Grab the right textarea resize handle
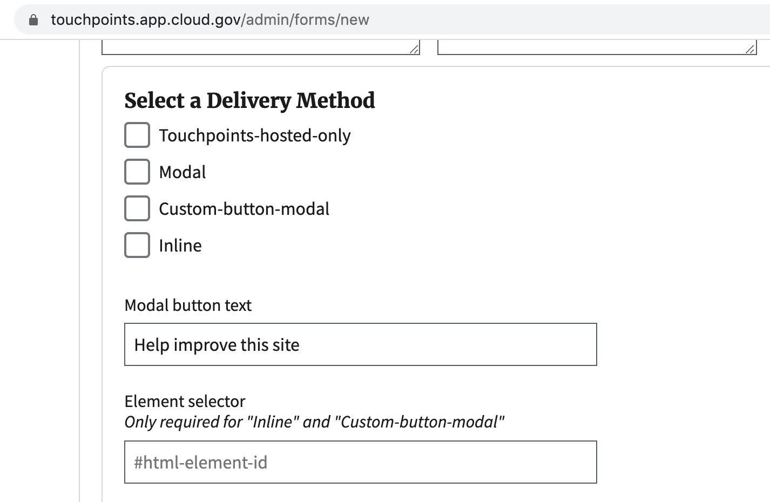This screenshot has height=502, width=770. pyautogui.click(x=750, y=49)
